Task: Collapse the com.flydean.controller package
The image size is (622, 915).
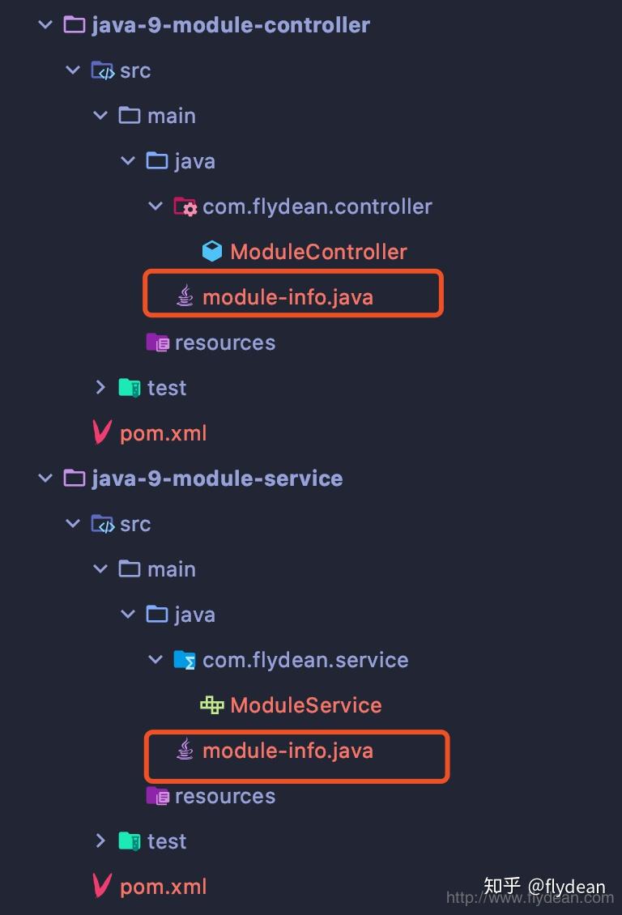Action: coord(155,206)
